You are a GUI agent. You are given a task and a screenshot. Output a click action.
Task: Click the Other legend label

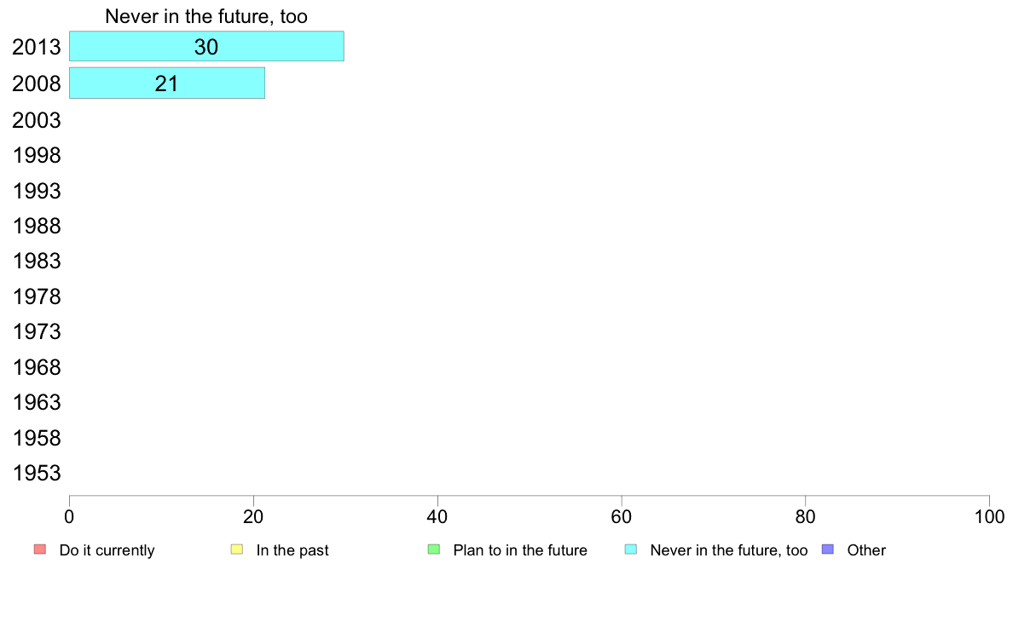point(866,550)
